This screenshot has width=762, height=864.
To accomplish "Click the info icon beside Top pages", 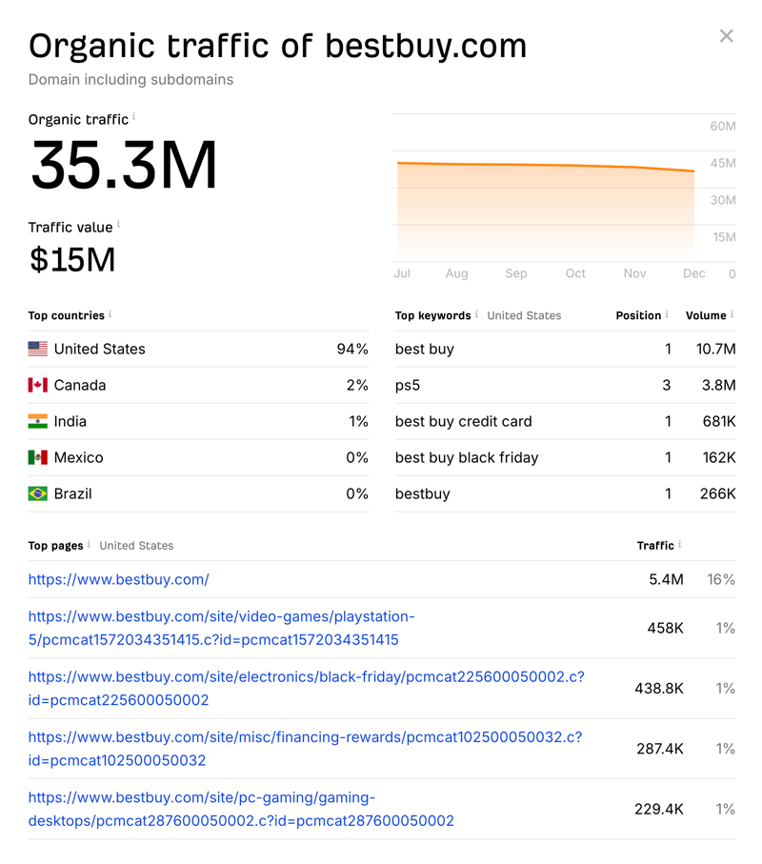I will 90,545.
